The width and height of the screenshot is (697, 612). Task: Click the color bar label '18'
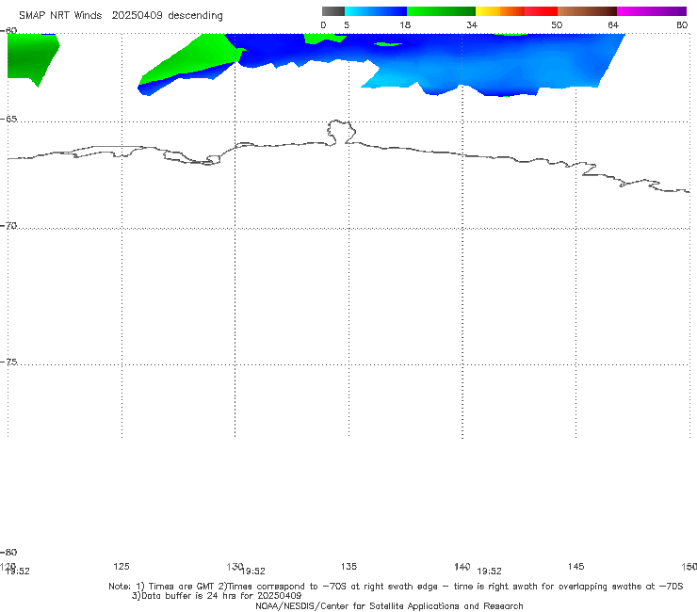coord(404,25)
